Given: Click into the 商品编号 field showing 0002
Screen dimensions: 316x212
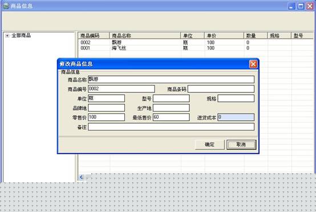Looking at the screenshot, I should tap(121, 89).
